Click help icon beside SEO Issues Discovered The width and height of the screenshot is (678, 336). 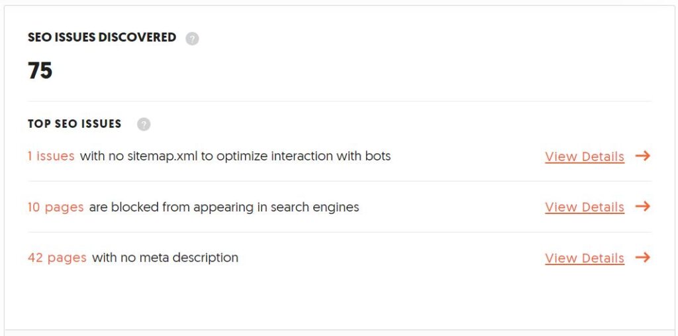click(192, 39)
